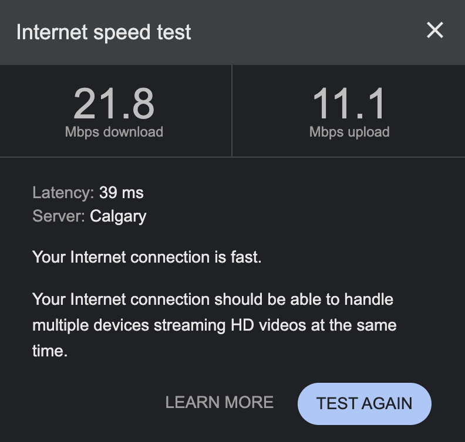The image size is (465, 442).
Task: Click the "Your Internet connection is fast." sentence
Action: tap(147, 257)
